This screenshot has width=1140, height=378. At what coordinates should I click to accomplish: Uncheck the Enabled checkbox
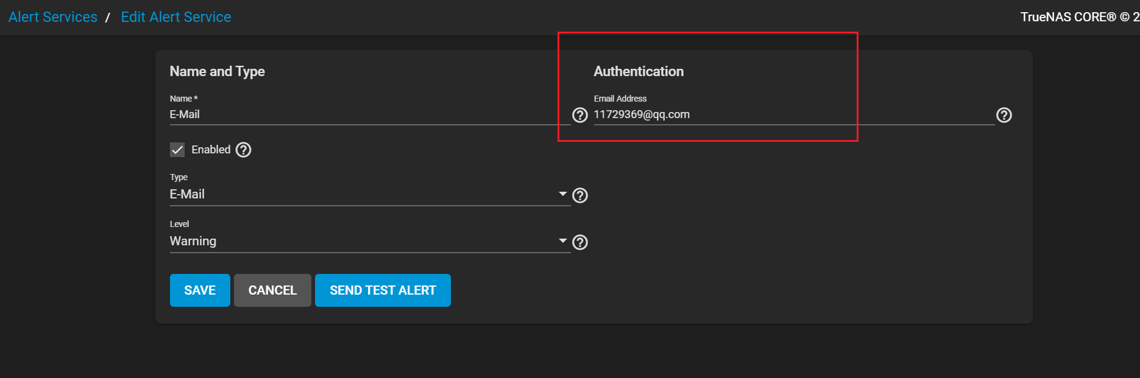[177, 150]
